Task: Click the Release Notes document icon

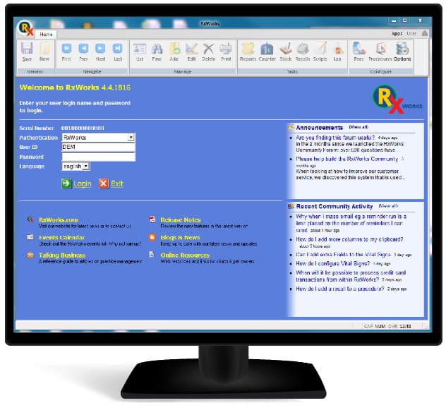Action: point(152,219)
